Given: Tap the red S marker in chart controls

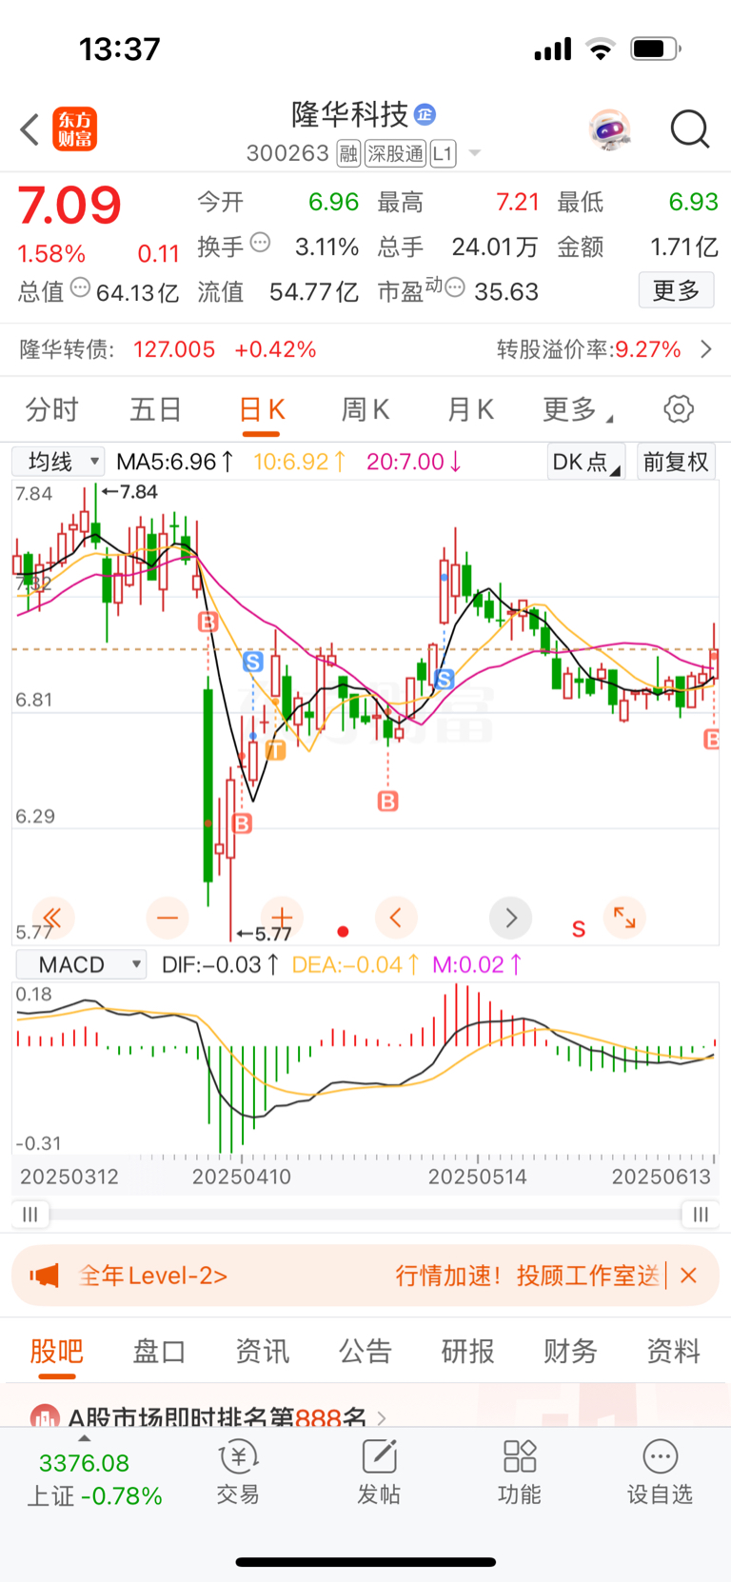Looking at the screenshot, I should tap(578, 929).
